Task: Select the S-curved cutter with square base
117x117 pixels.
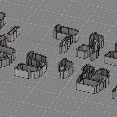Action: tap(90, 47)
